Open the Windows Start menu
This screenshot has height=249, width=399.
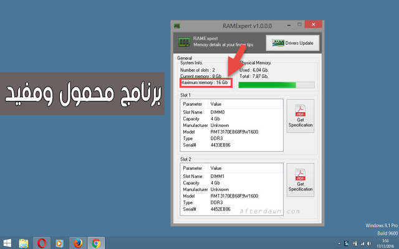pos(7,243)
